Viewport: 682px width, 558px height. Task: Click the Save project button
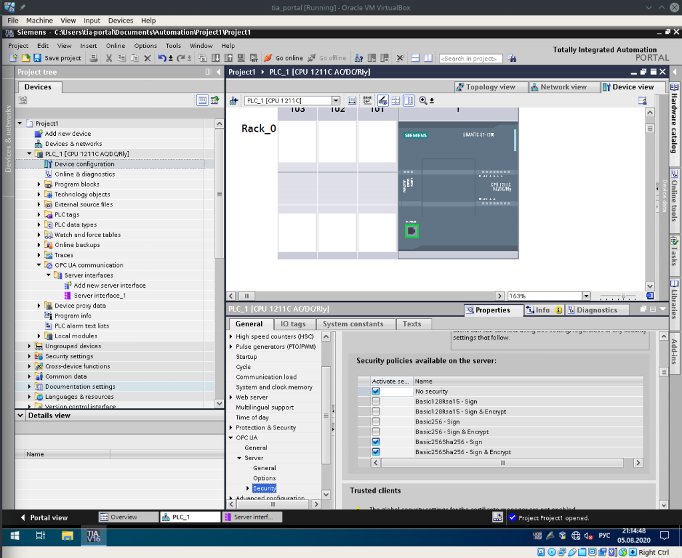57,58
